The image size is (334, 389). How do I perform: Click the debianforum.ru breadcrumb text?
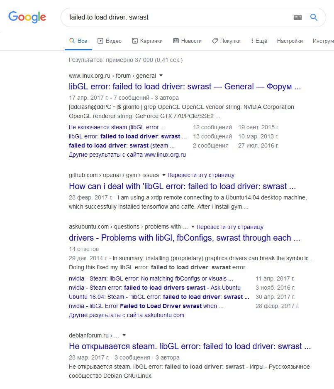coord(94,335)
